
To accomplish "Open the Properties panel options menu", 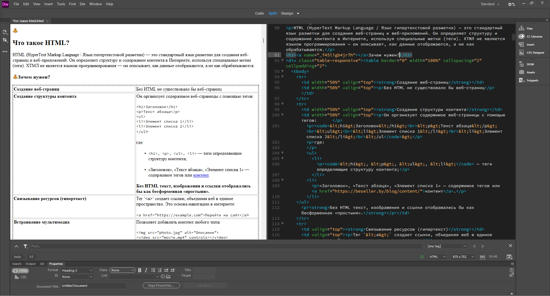I will click(x=512, y=264).
